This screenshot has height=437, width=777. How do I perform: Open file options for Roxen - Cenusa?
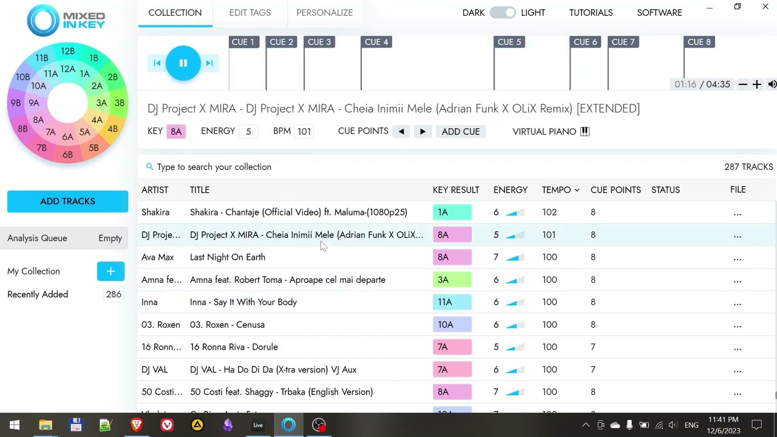[738, 325]
